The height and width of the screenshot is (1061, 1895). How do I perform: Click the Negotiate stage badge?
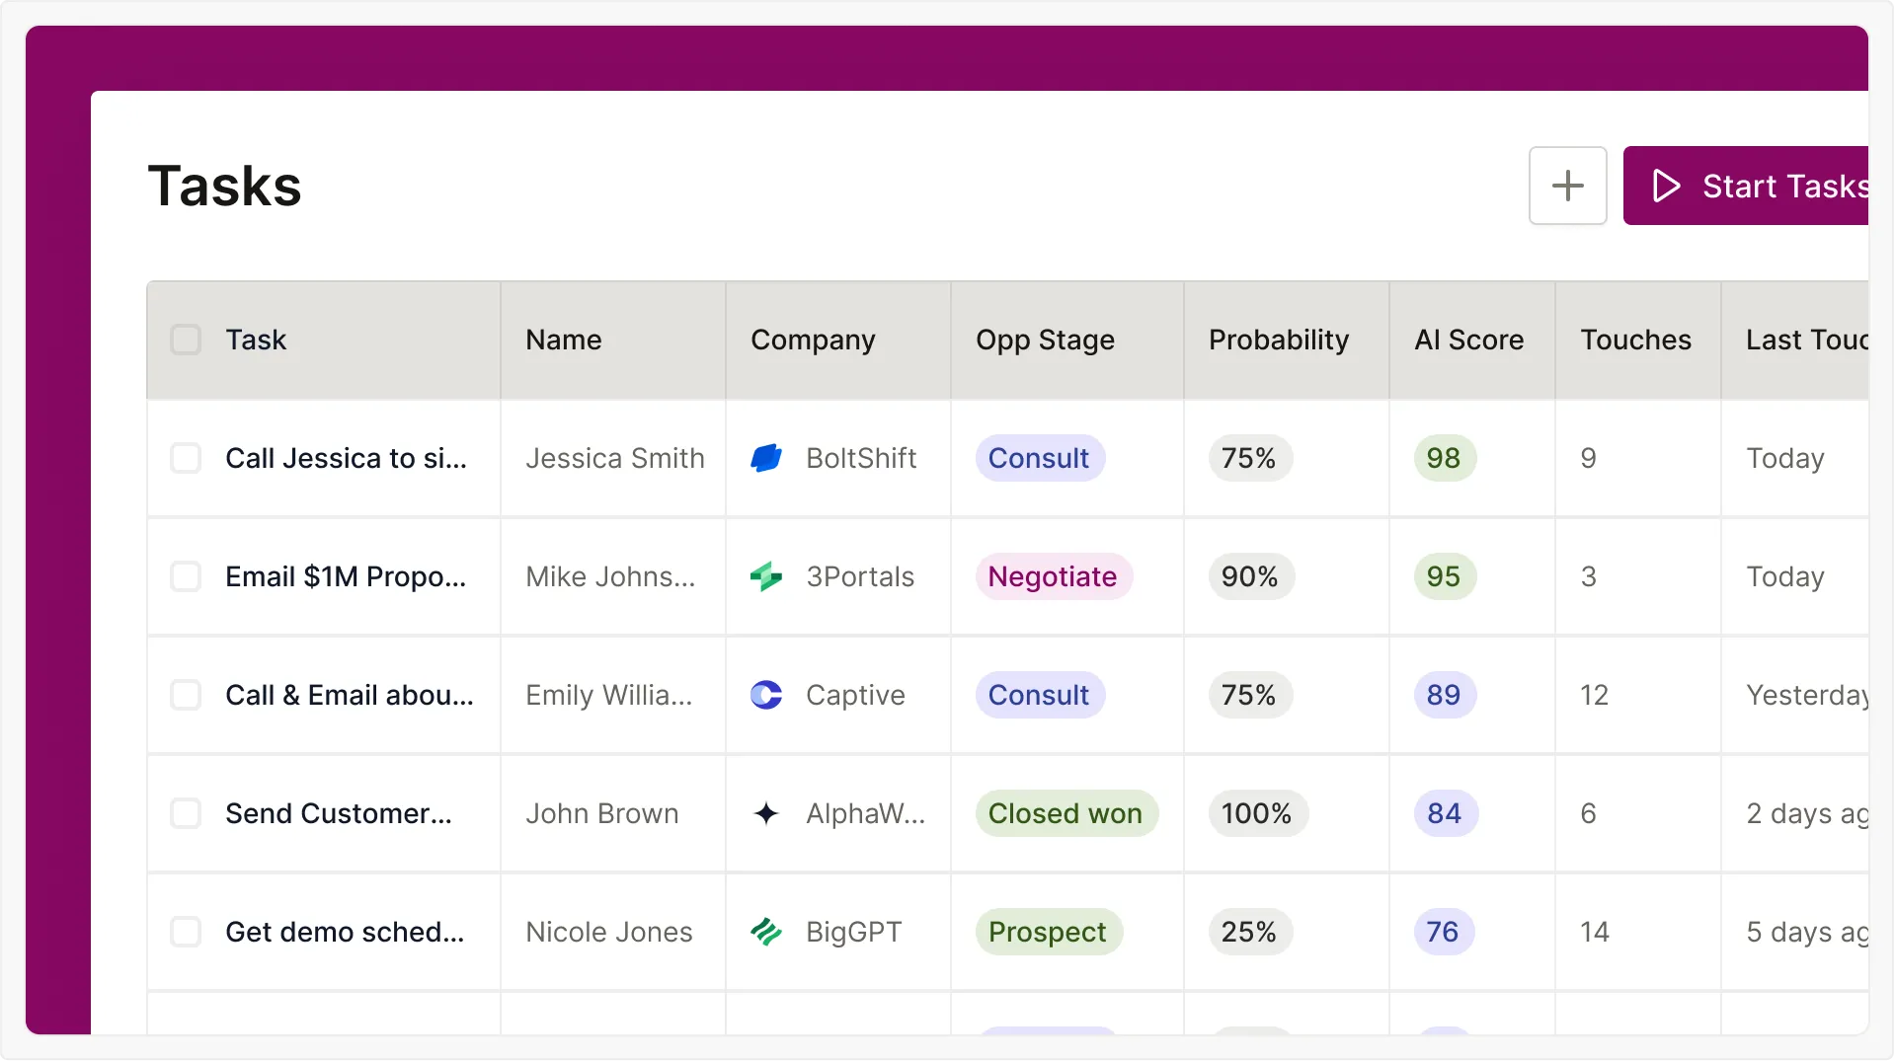coord(1052,576)
